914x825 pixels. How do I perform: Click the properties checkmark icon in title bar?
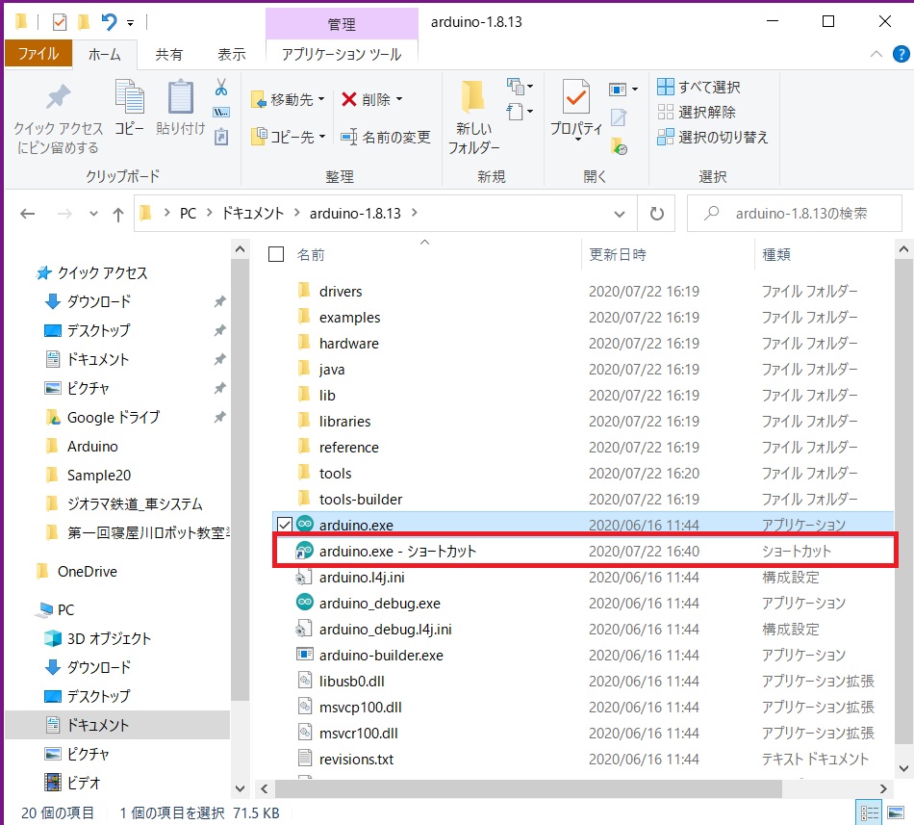[60, 22]
